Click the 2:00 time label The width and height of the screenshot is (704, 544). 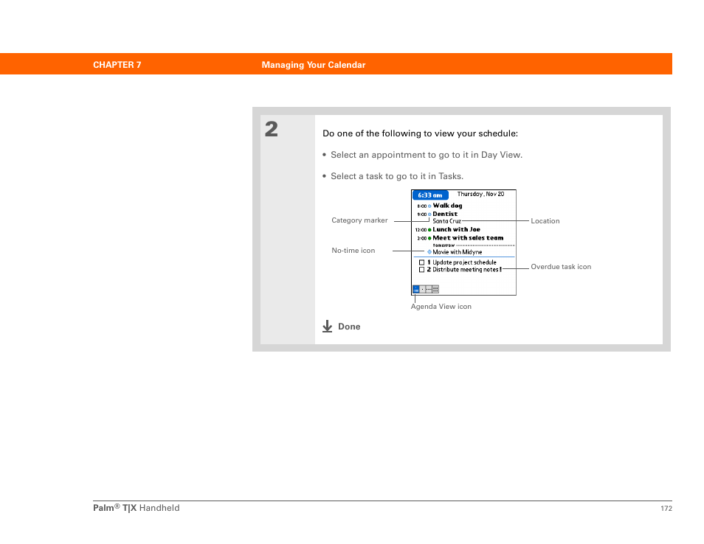[421, 238]
